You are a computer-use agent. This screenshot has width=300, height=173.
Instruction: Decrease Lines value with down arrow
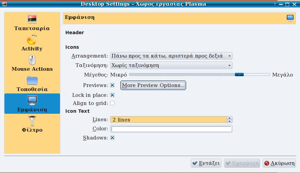point(229,121)
